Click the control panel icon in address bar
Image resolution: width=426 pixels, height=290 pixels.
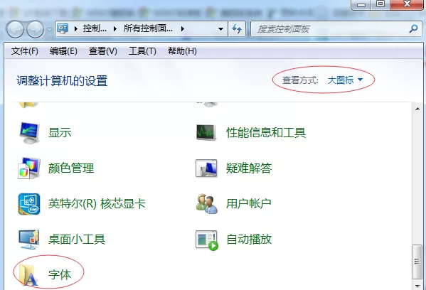tap(63, 28)
